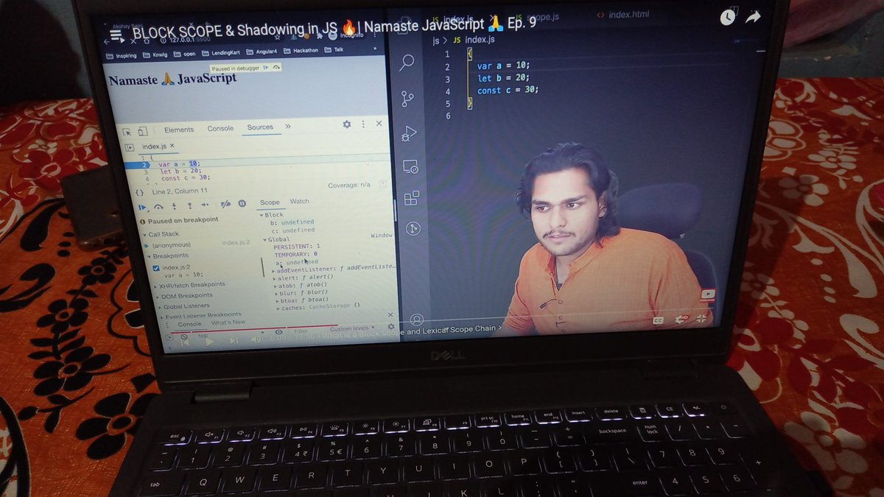Click Step into next function call

[174, 206]
